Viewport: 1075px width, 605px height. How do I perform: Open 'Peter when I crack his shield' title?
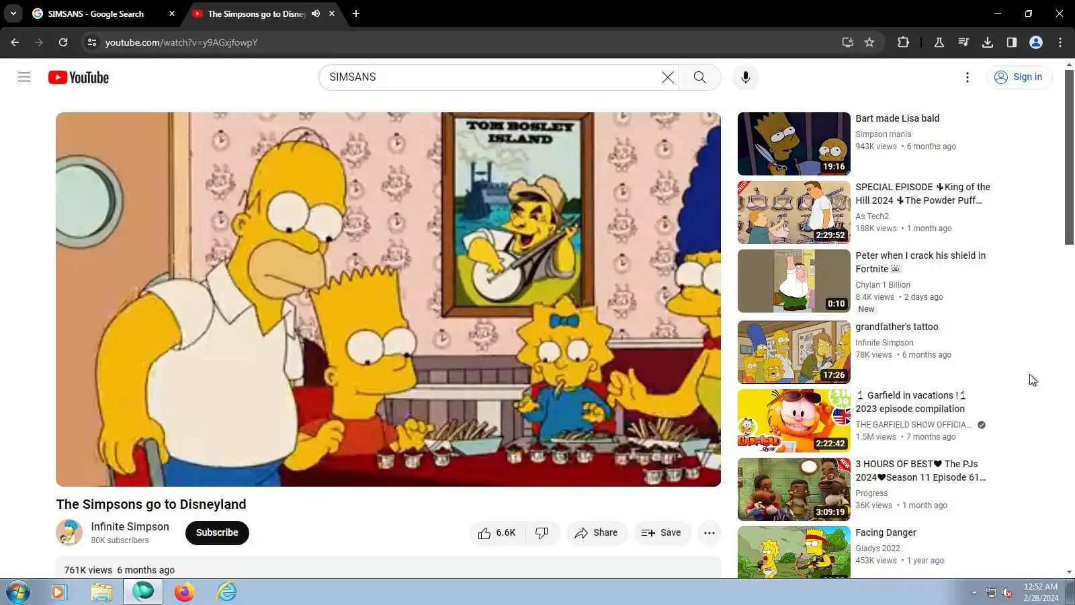(x=920, y=262)
